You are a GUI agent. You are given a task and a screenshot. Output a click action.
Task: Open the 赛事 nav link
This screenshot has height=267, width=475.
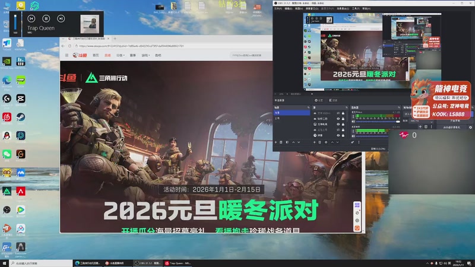(132, 55)
